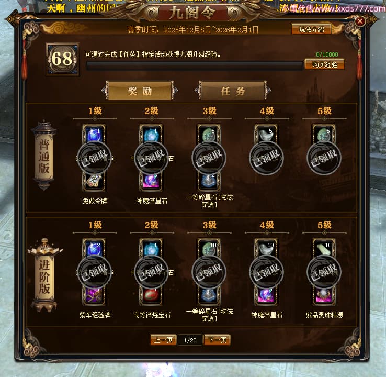Open the 玩法介绍 gameplay introduction
The image size is (386, 377).
[x=311, y=29]
